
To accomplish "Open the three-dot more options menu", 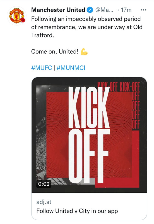I will (143, 10).
